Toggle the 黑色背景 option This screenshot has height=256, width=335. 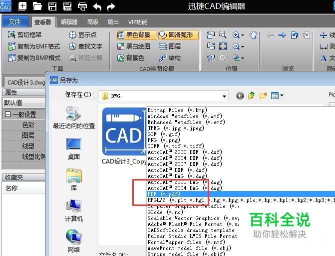pyautogui.click(x=136, y=34)
